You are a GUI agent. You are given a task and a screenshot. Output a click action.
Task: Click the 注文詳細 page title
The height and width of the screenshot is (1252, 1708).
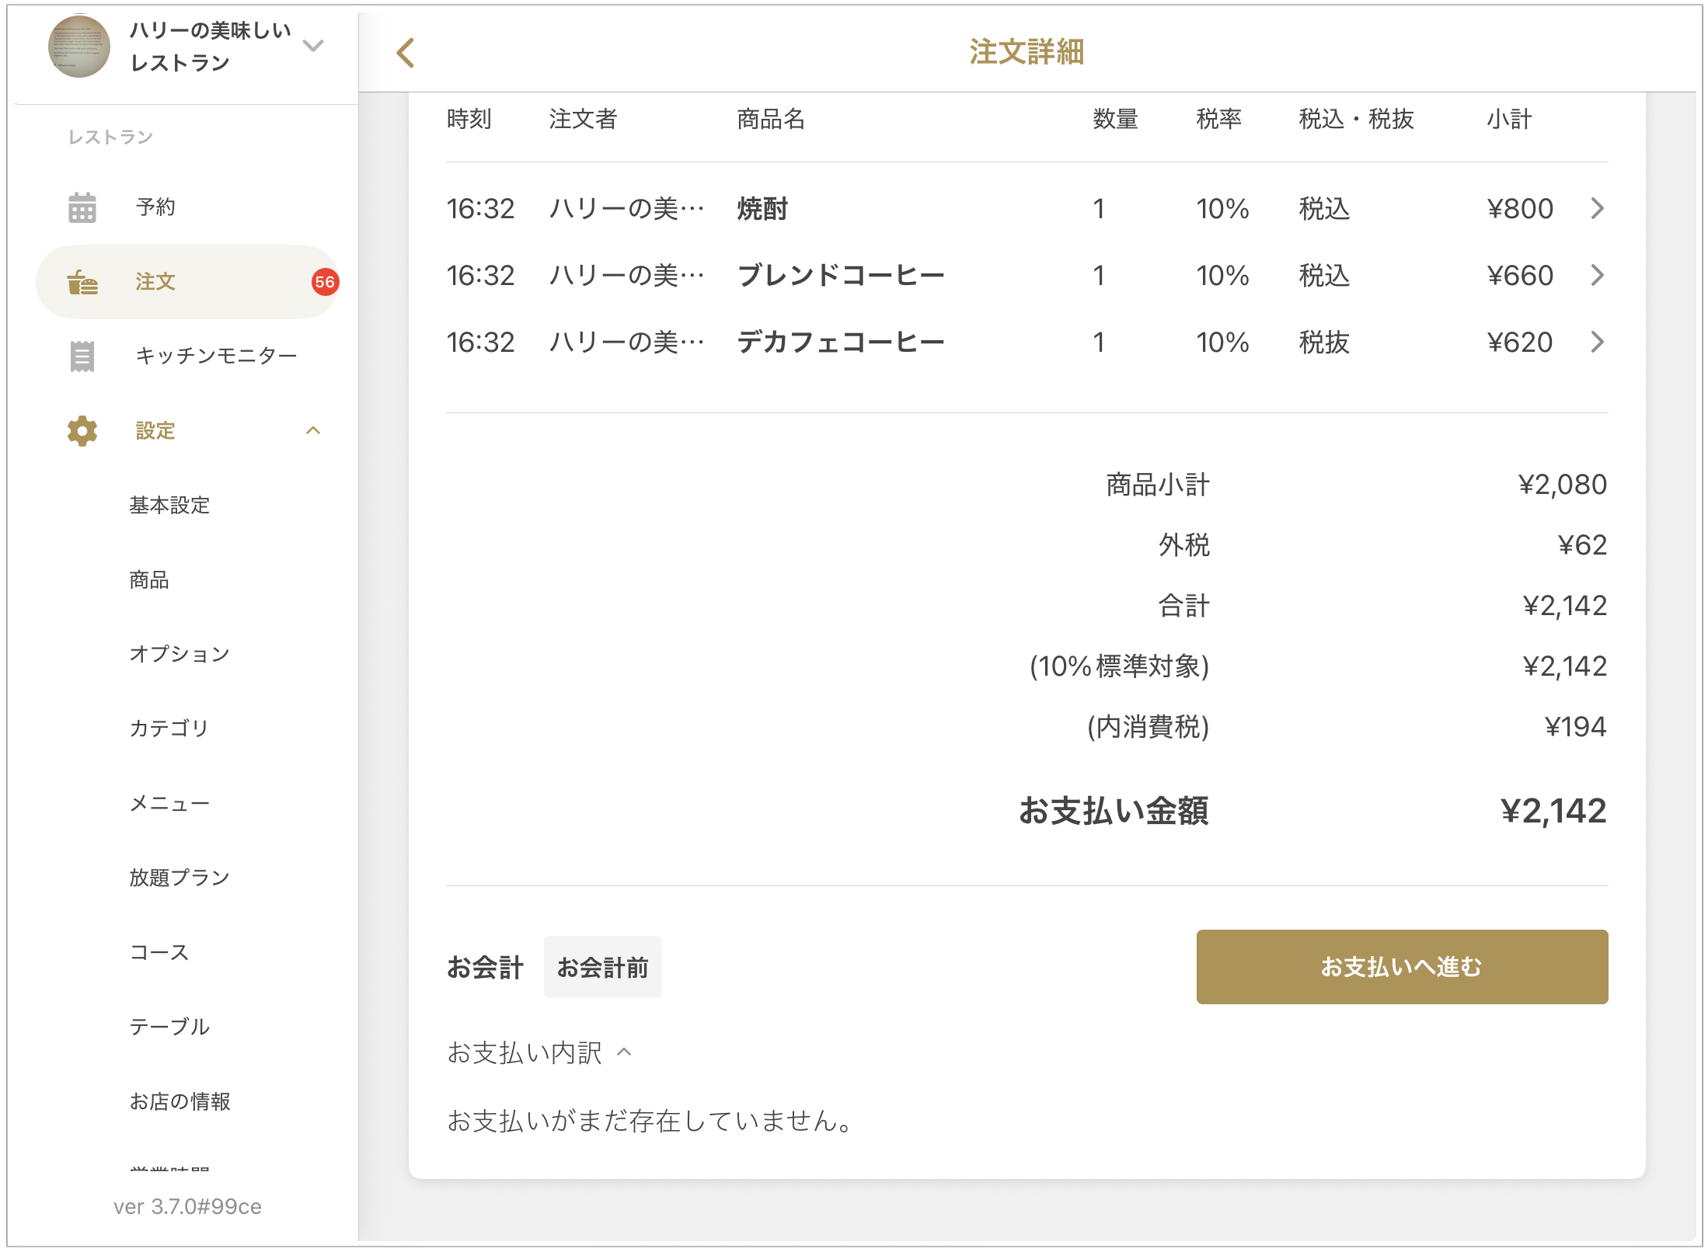pyautogui.click(x=1027, y=52)
